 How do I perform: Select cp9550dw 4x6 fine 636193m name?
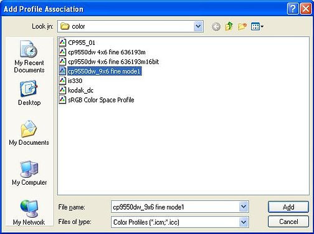coord(107,52)
